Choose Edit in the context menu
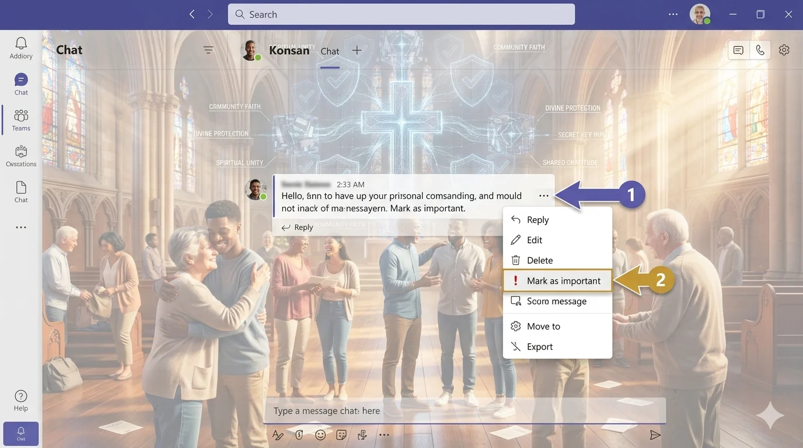This screenshot has width=803, height=448. click(557, 240)
